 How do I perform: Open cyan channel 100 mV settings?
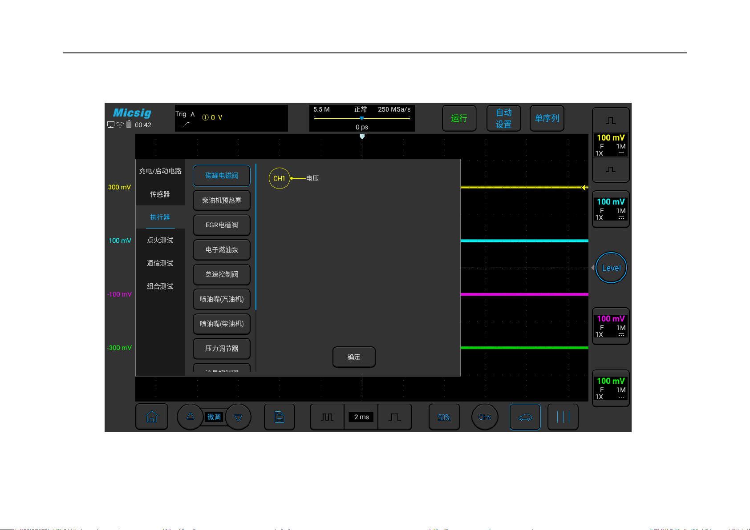point(611,209)
